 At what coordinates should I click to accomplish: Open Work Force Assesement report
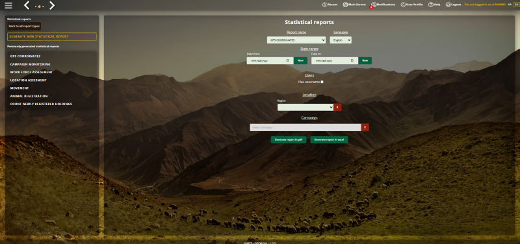click(x=31, y=72)
